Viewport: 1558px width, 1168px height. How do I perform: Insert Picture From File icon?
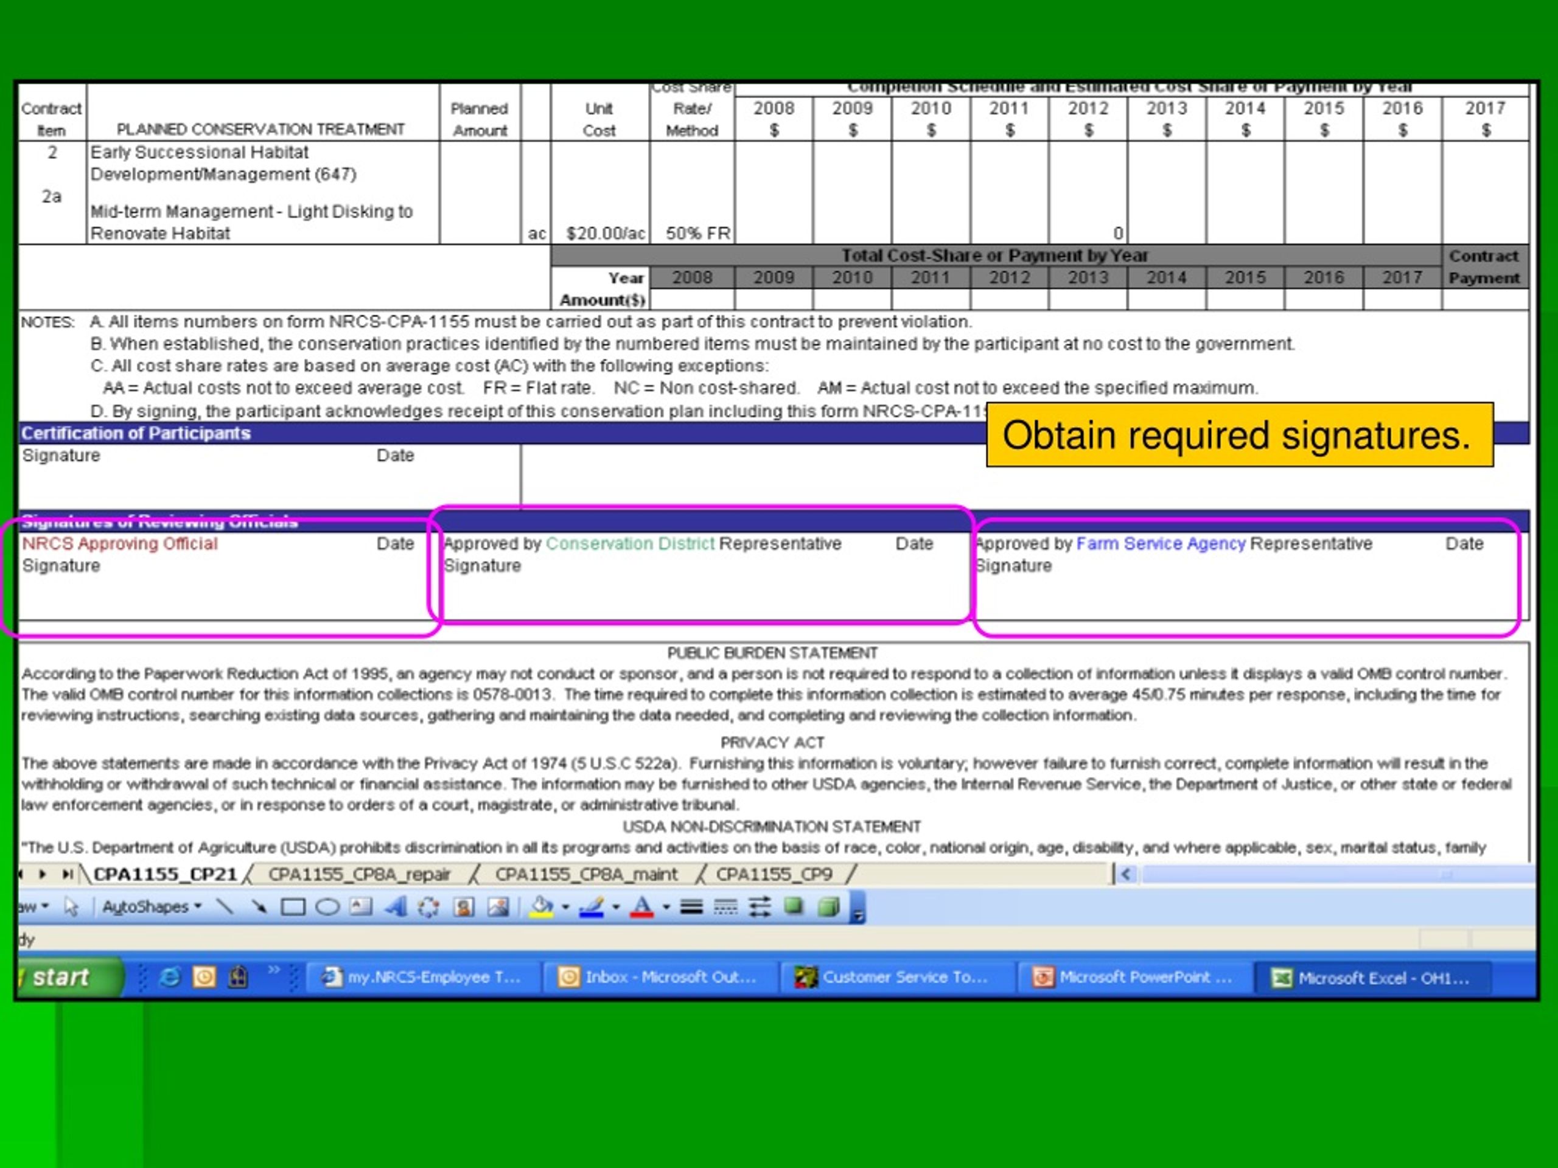coord(498,907)
